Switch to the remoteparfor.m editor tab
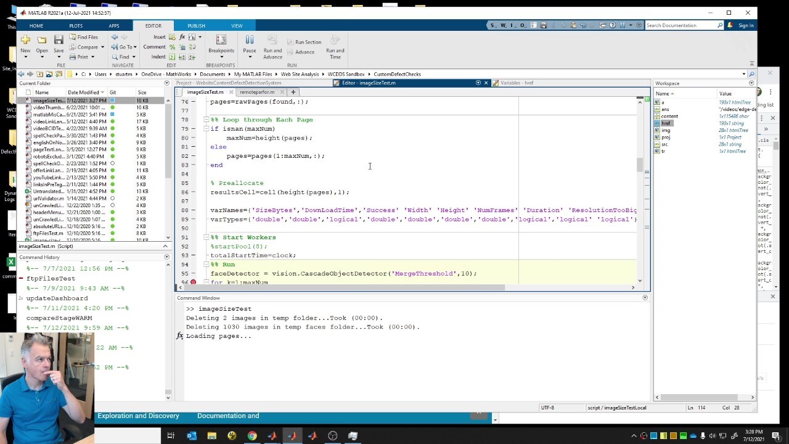Viewport: 789px width, 444px height. pyautogui.click(x=257, y=92)
